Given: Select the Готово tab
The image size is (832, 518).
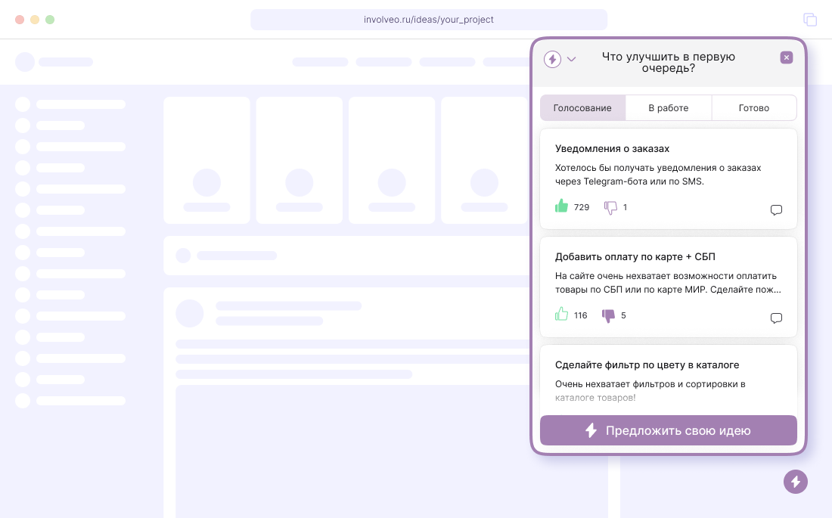Looking at the screenshot, I should pyautogui.click(x=754, y=108).
